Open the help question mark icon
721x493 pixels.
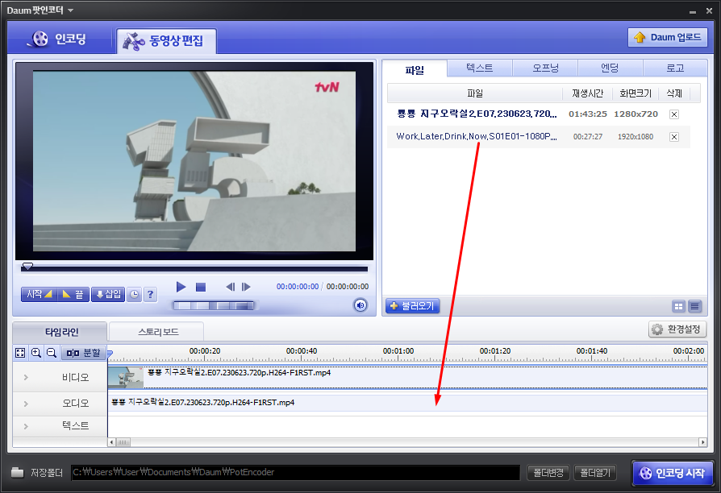click(150, 295)
